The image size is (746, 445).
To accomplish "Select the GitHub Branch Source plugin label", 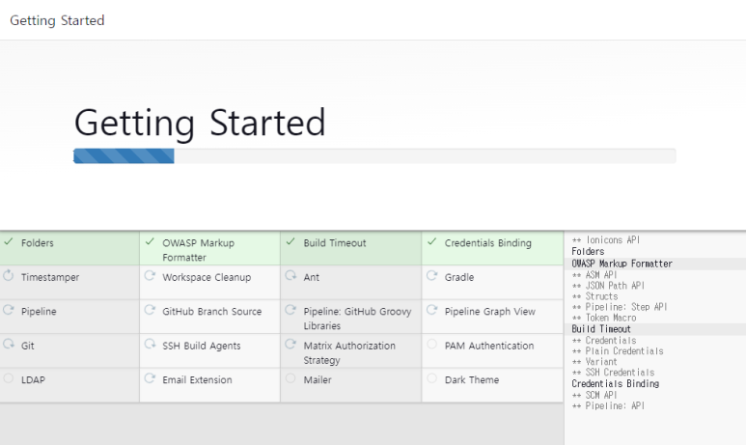I will (x=212, y=312).
